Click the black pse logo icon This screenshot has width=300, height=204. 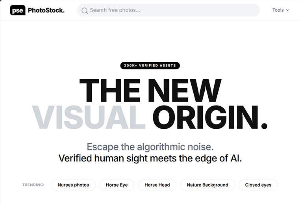pyautogui.click(x=18, y=10)
